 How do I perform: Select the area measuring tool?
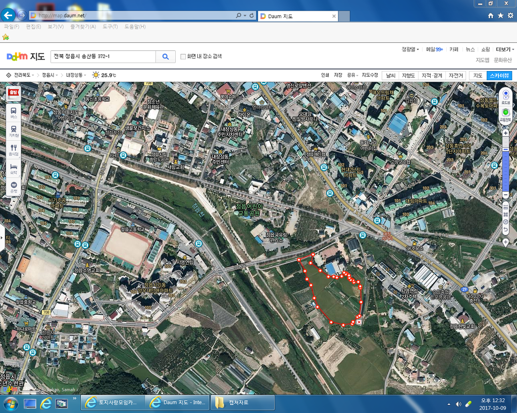tap(505, 214)
